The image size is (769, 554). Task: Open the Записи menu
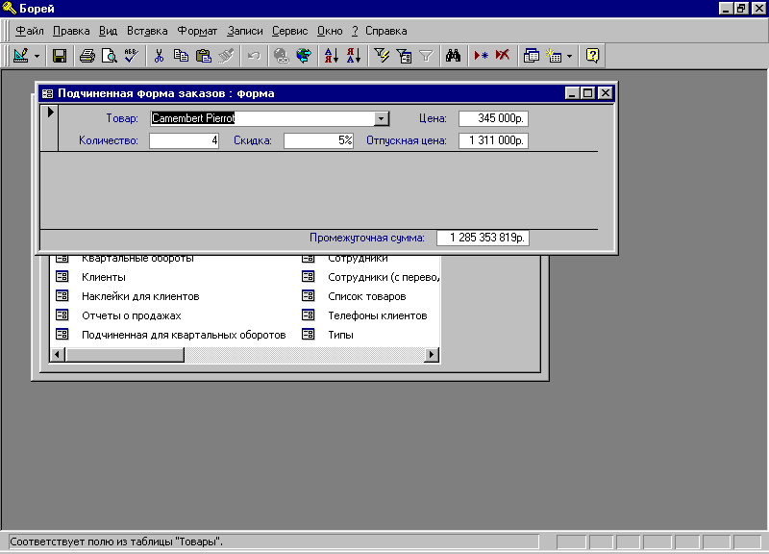[x=245, y=31]
